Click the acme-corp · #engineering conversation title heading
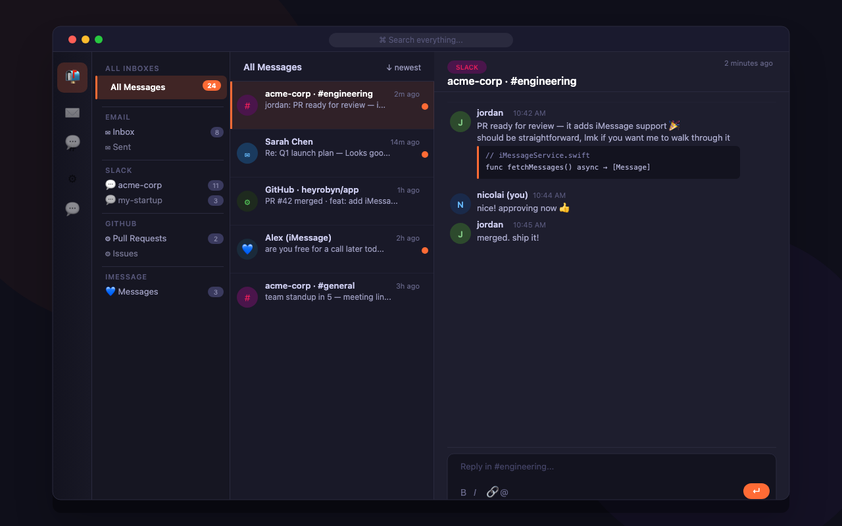Screen dimensions: 842x526 point(512,82)
